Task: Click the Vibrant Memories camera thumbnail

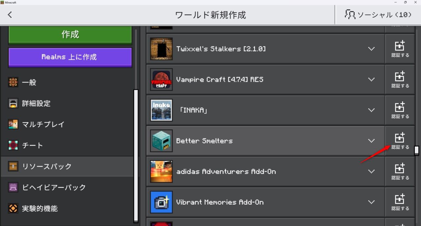Action: pyautogui.click(x=161, y=202)
